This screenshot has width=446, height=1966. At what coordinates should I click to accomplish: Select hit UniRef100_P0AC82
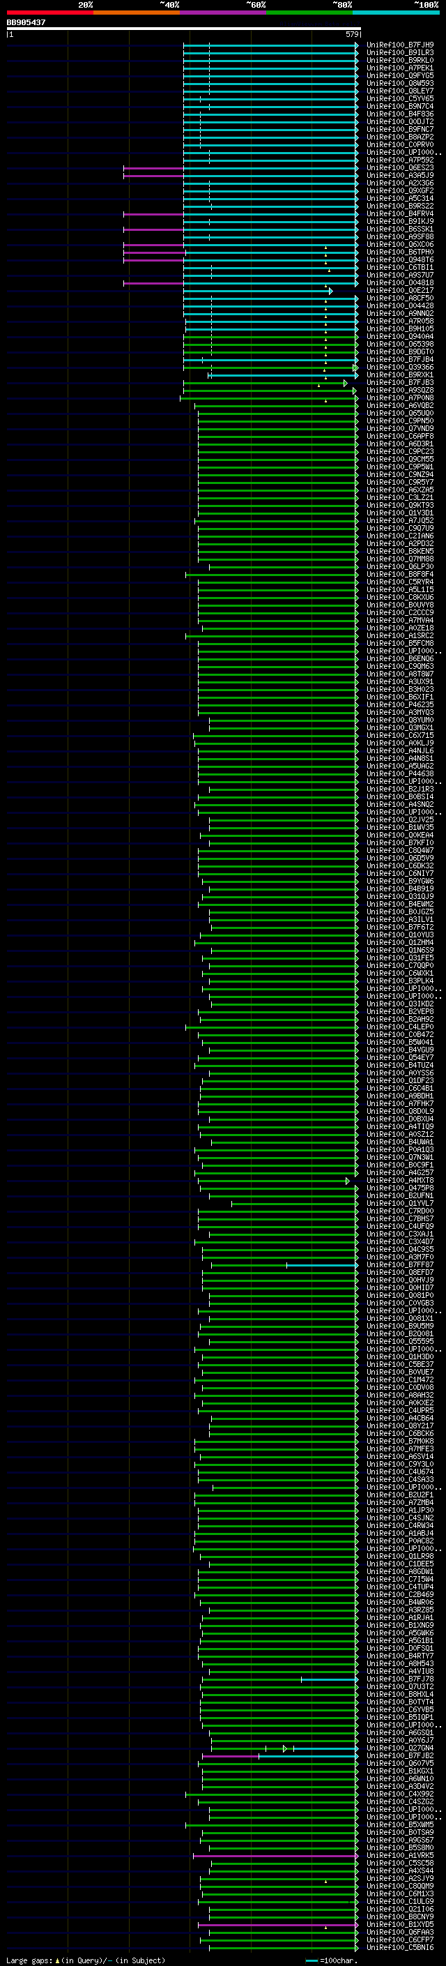click(x=400, y=1541)
